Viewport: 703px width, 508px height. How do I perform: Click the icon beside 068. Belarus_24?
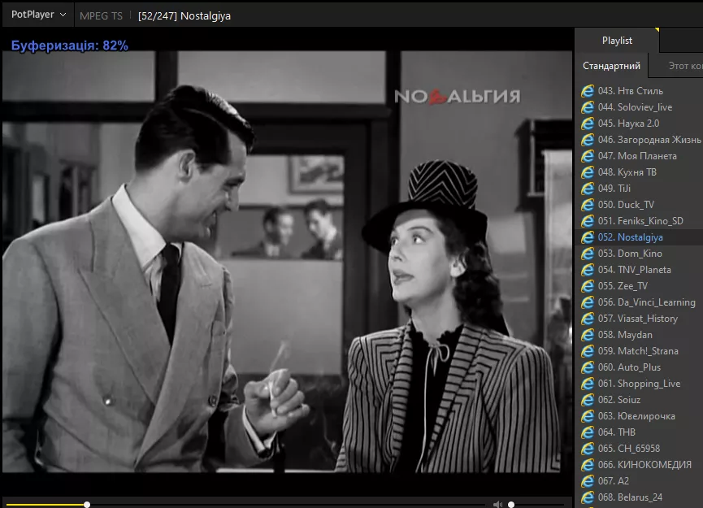(588, 497)
